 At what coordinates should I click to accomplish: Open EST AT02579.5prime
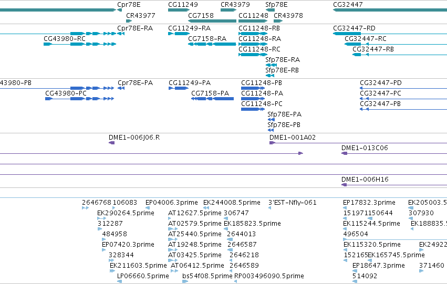click(195, 224)
